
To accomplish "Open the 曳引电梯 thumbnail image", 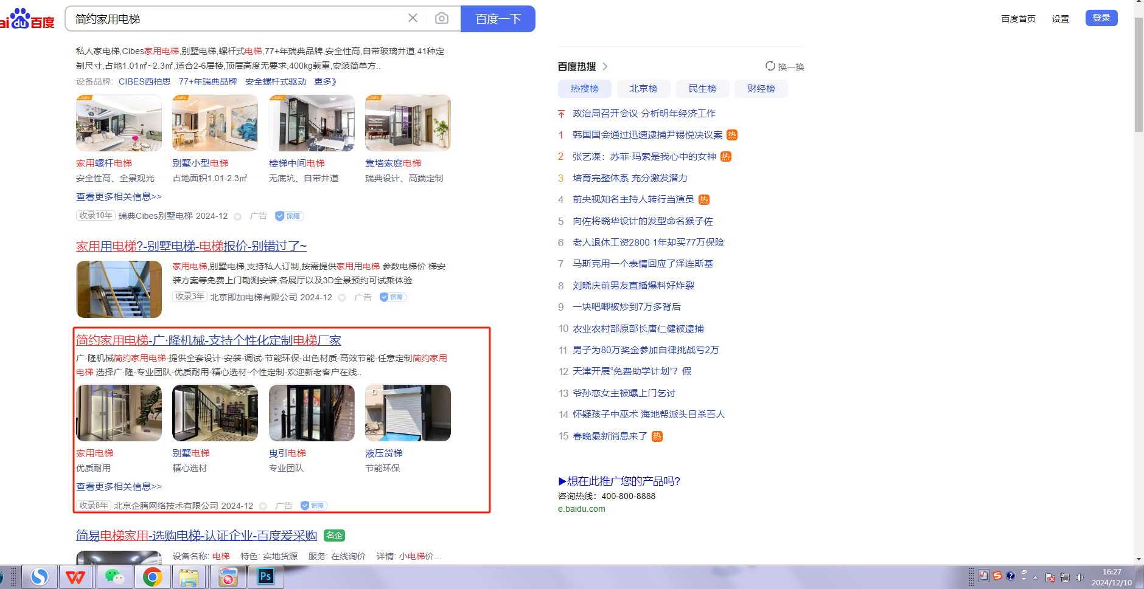I will tap(312, 413).
